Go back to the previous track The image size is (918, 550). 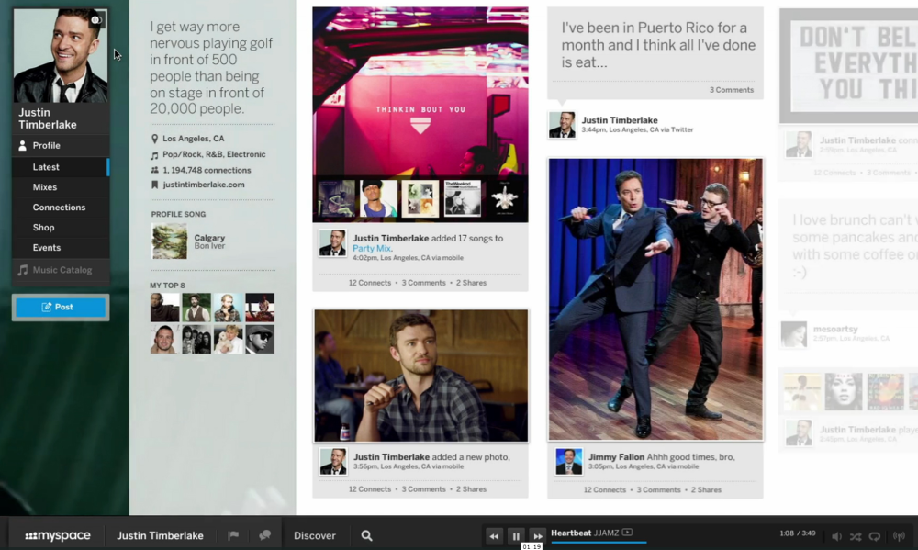point(494,536)
